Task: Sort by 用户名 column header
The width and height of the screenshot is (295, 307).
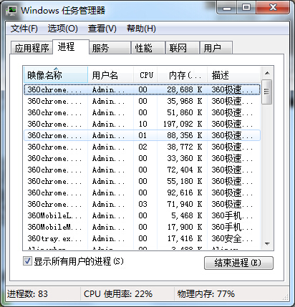Action: click(110, 75)
